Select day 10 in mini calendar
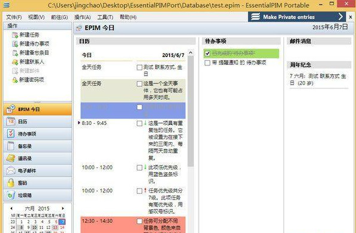Image resolution: width=356 pixels, height=233 pixels. (x=35, y=228)
